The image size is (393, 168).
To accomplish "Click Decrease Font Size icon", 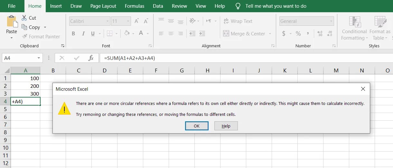I will (x=146, y=21).
